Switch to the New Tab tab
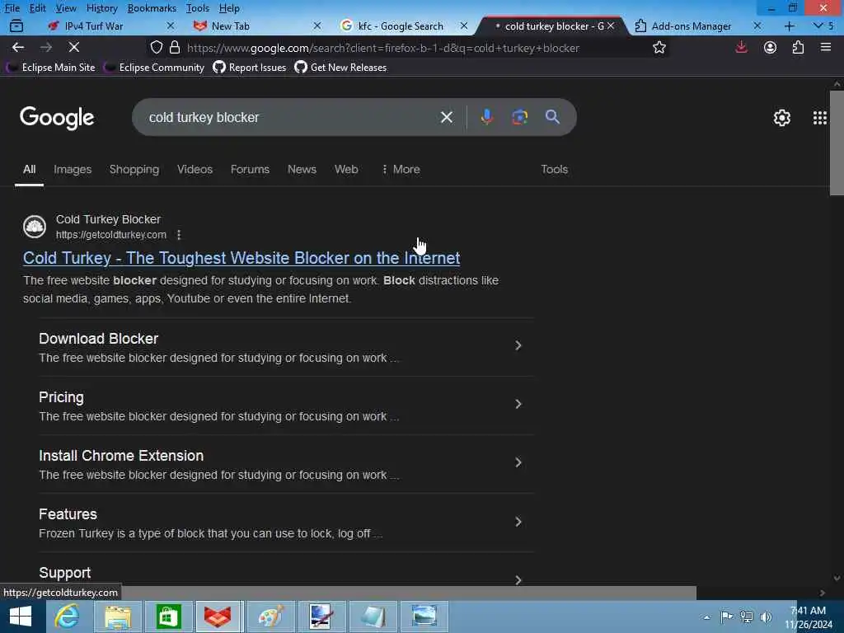Viewport: 844px width, 633px height. [231, 26]
